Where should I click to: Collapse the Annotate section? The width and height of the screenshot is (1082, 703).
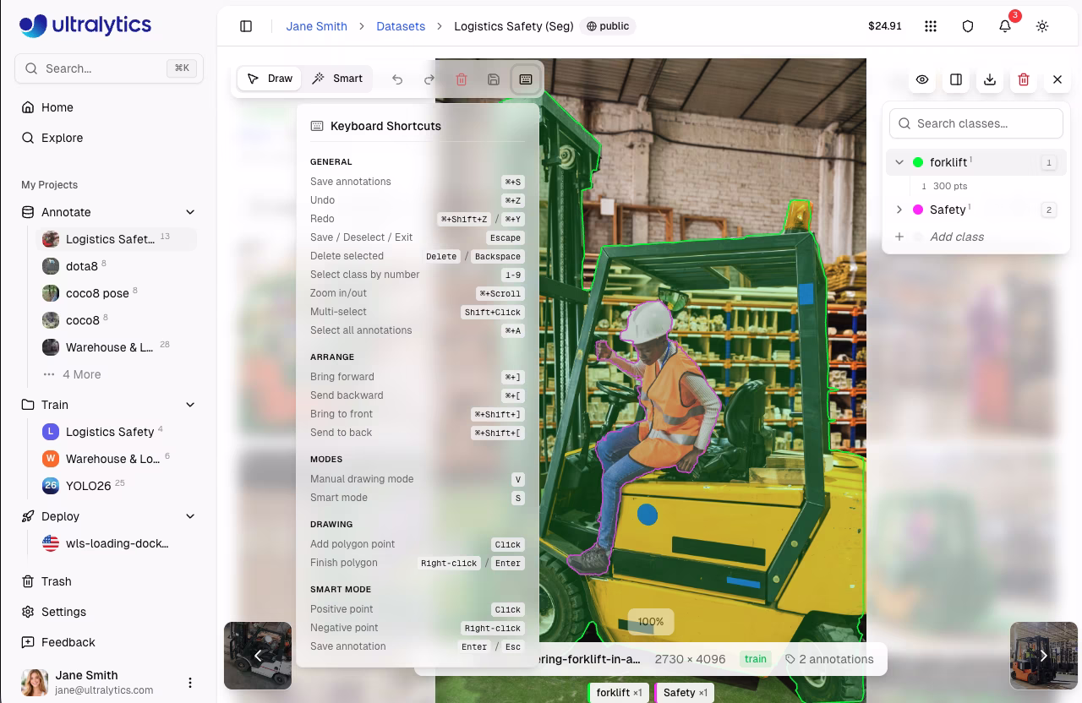pos(190,212)
